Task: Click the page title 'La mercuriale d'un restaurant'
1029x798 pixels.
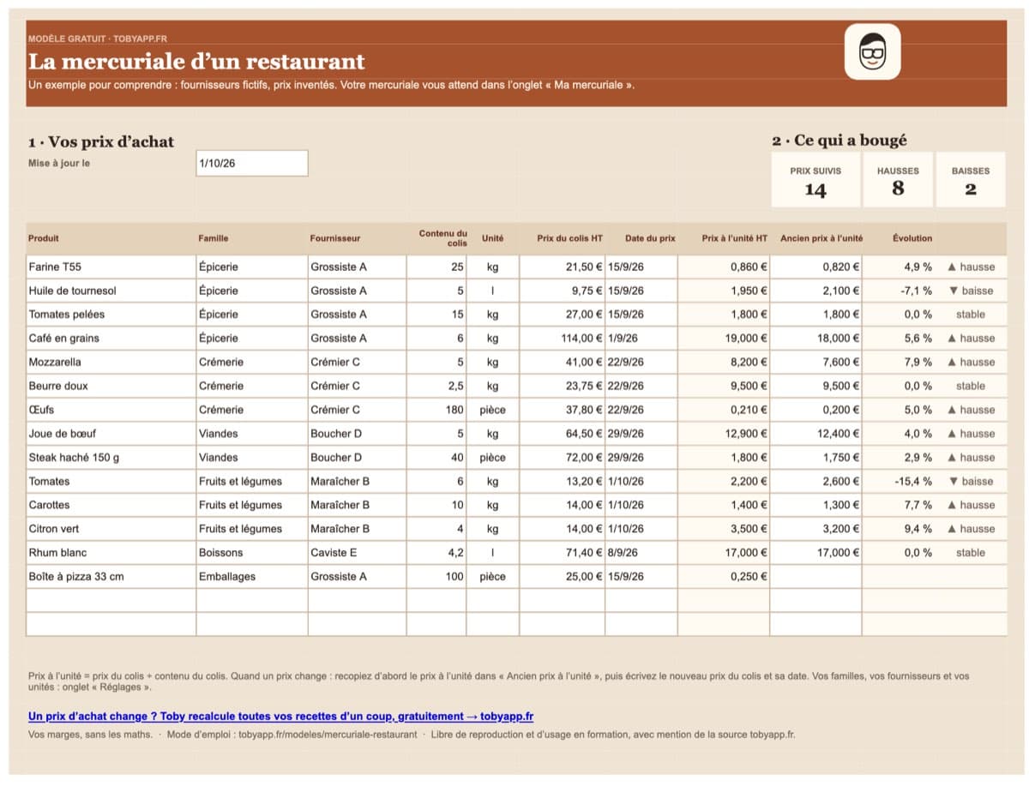Action: (x=196, y=62)
